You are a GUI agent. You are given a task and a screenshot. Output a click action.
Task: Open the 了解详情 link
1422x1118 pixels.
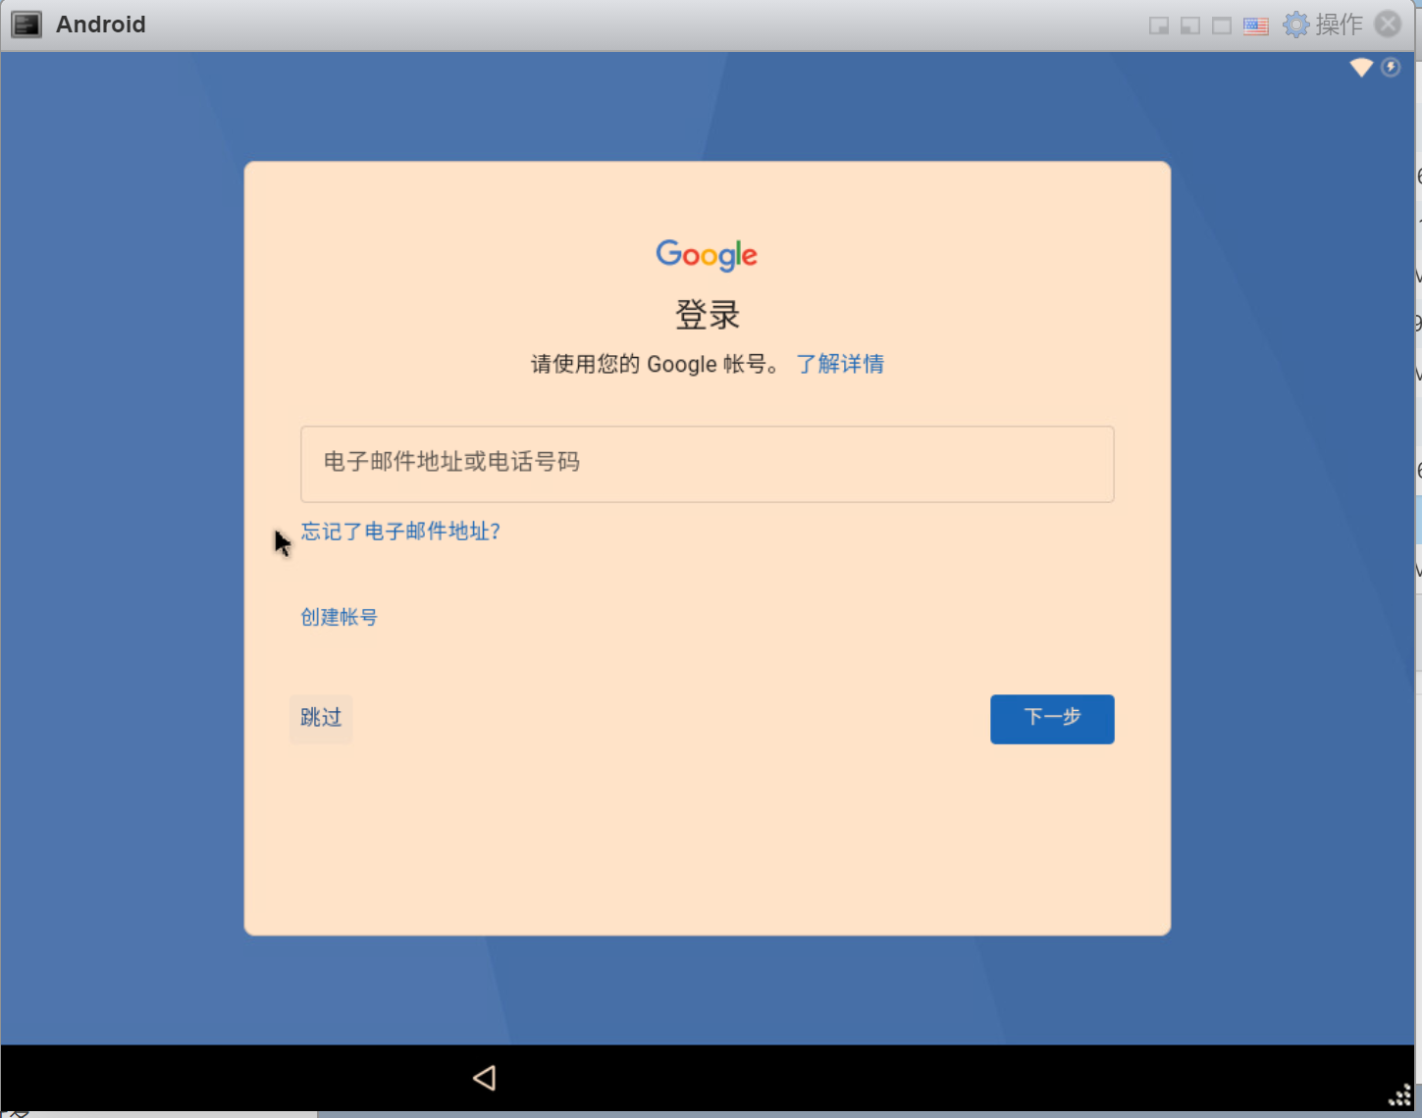[840, 364]
